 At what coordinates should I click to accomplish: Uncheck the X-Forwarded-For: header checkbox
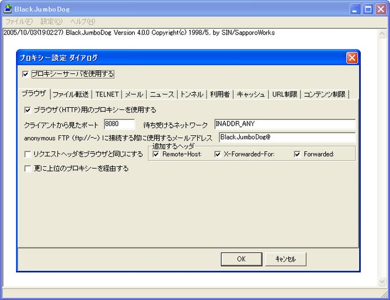[x=217, y=154]
